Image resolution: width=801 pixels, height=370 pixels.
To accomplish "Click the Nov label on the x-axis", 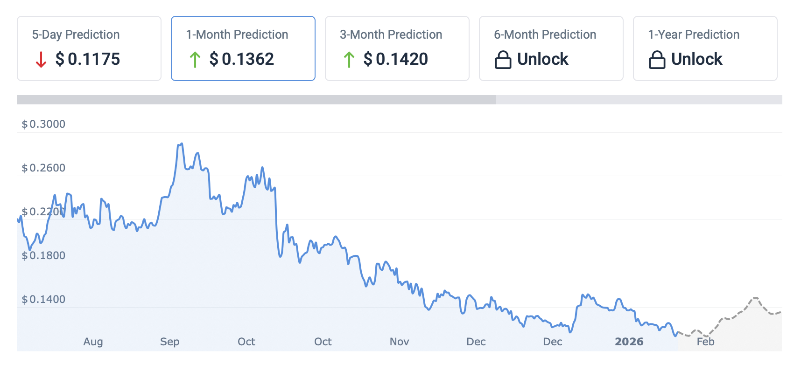I will coord(399,342).
